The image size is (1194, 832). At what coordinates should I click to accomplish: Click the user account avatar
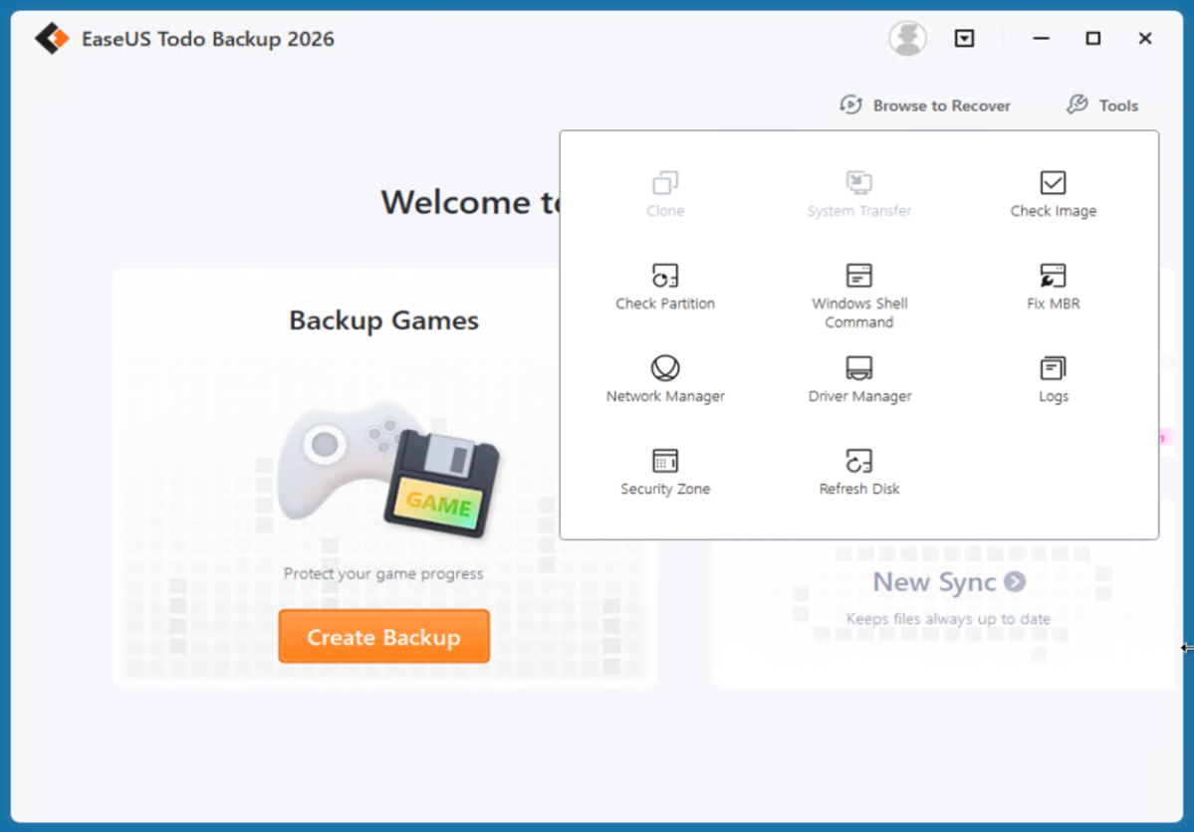[x=907, y=38]
